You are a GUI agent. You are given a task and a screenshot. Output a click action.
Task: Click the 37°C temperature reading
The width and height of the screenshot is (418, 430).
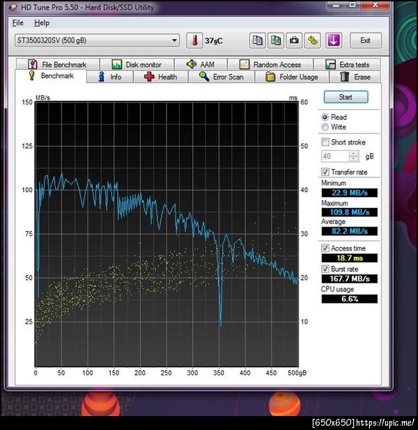click(x=214, y=41)
